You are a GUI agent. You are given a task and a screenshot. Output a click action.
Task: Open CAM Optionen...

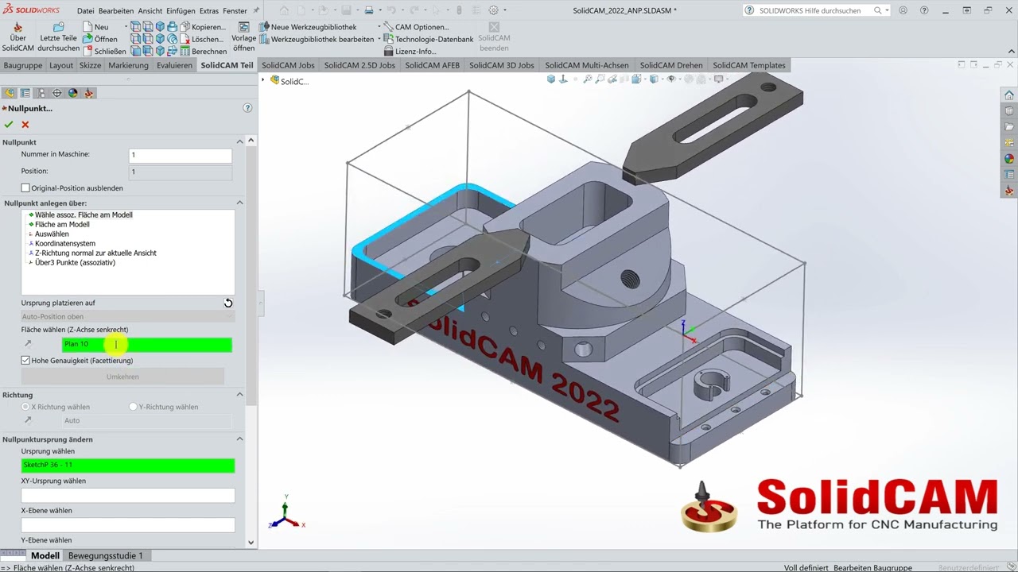tap(416, 27)
